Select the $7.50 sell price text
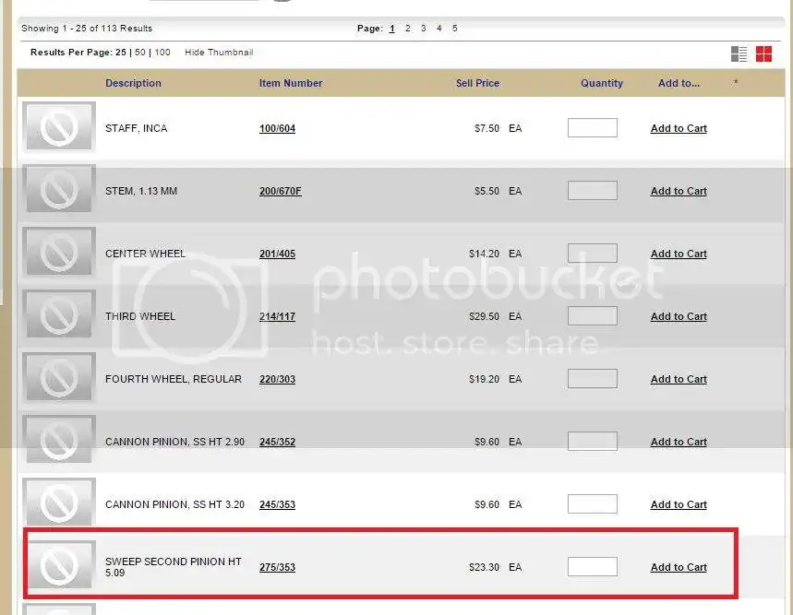793x615 pixels. pyautogui.click(x=487, y=128)
